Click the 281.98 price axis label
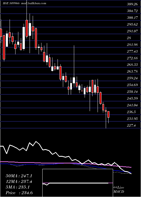141x197 pixels. click(132, 44)
